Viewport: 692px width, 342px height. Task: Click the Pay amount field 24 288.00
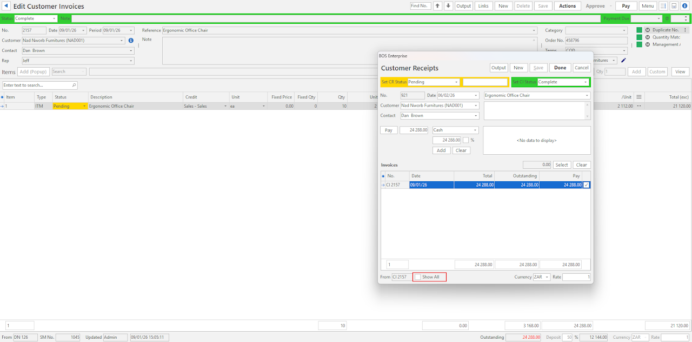(x=414, y=130)
